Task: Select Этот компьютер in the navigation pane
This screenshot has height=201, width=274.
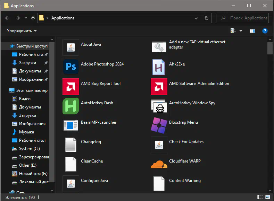Action: (x=29, y=90)
